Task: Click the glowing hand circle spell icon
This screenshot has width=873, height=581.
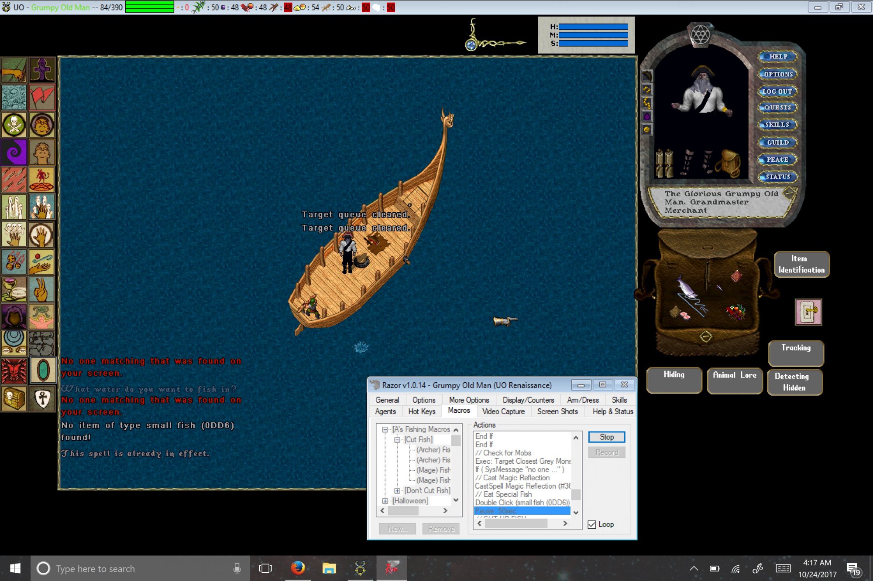Action: (42, 234)
